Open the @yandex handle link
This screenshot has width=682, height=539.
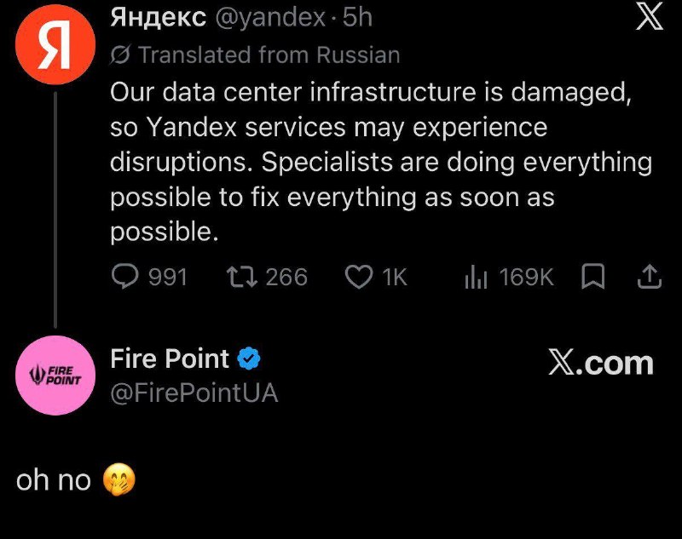tap(270, 18)
